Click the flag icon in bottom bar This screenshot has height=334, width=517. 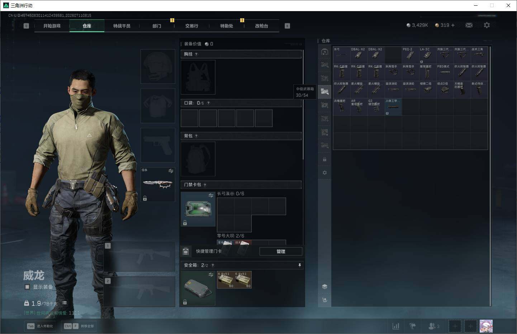413,326
